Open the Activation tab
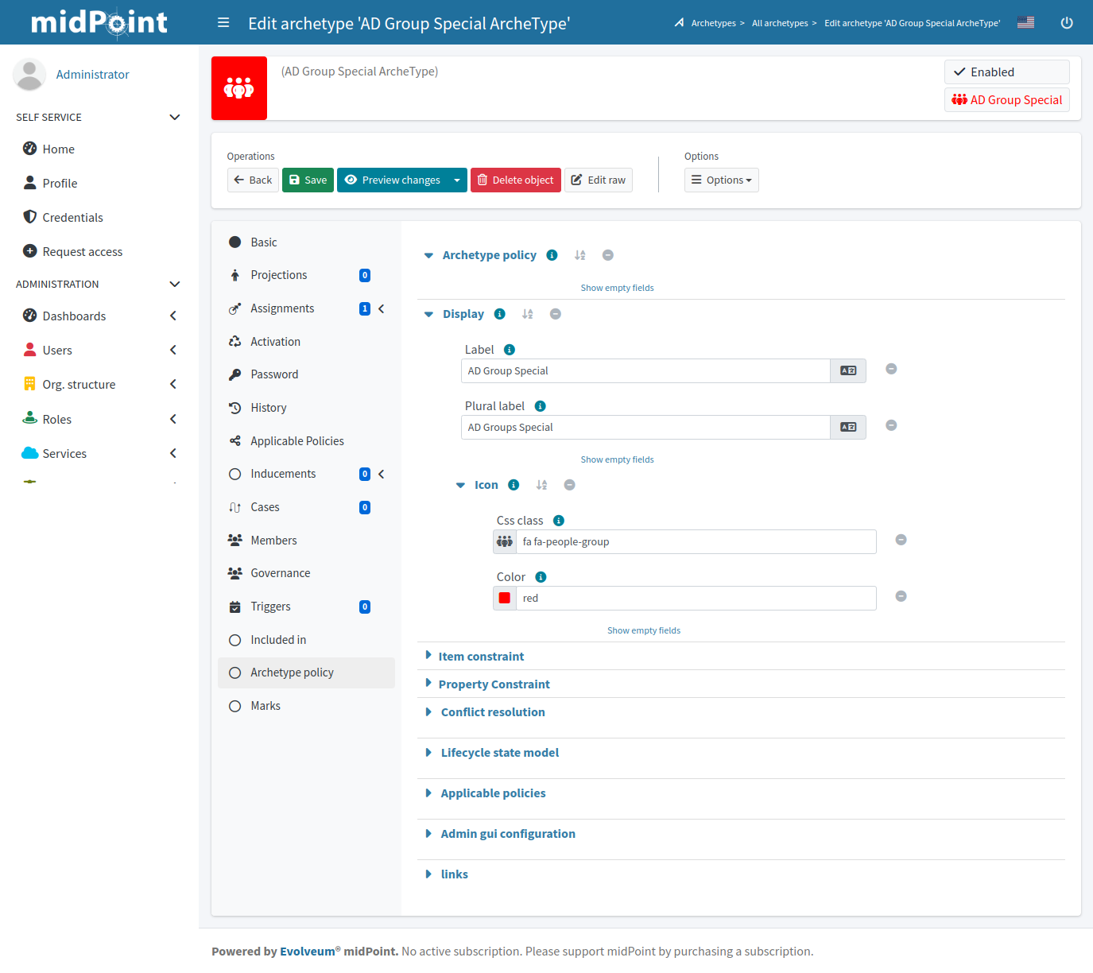 click(306, 342)
